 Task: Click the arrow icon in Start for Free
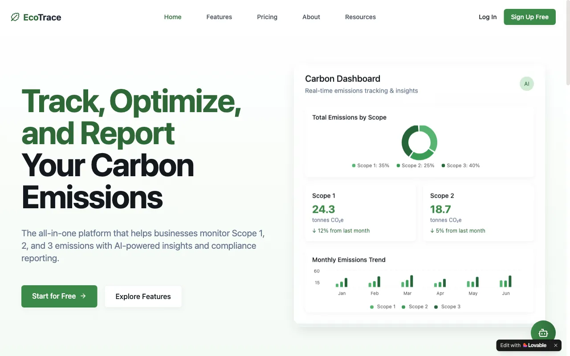83,296
